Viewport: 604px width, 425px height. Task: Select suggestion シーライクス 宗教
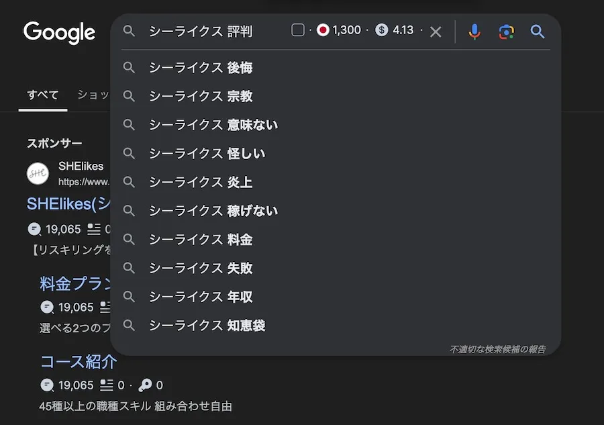point(336,96)
